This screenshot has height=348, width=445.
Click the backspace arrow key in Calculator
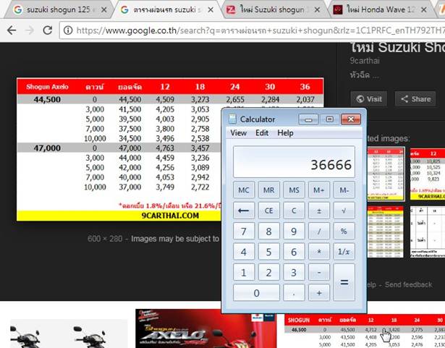pyautogui.click(x=244, y=211)
